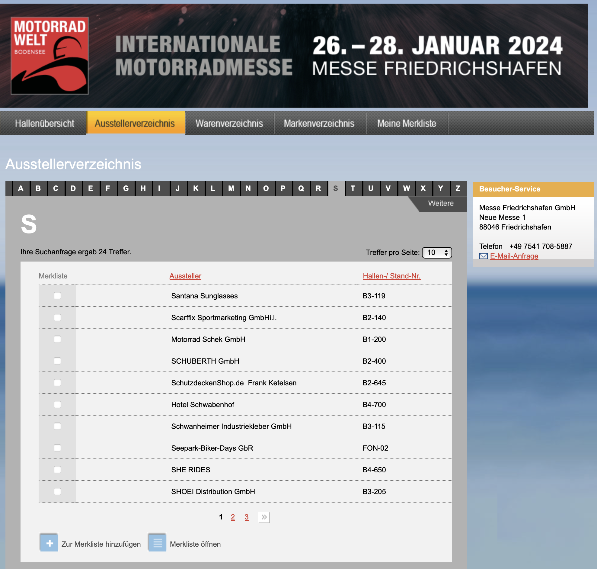This screenshot has height=569, width=597.
Task: Sort by Hallen-/ Stand-Nr. header
Action: (391, 276)
